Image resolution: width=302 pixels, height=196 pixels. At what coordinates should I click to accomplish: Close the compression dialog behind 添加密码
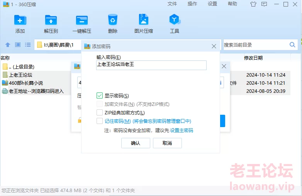click(x=224, y=66)
